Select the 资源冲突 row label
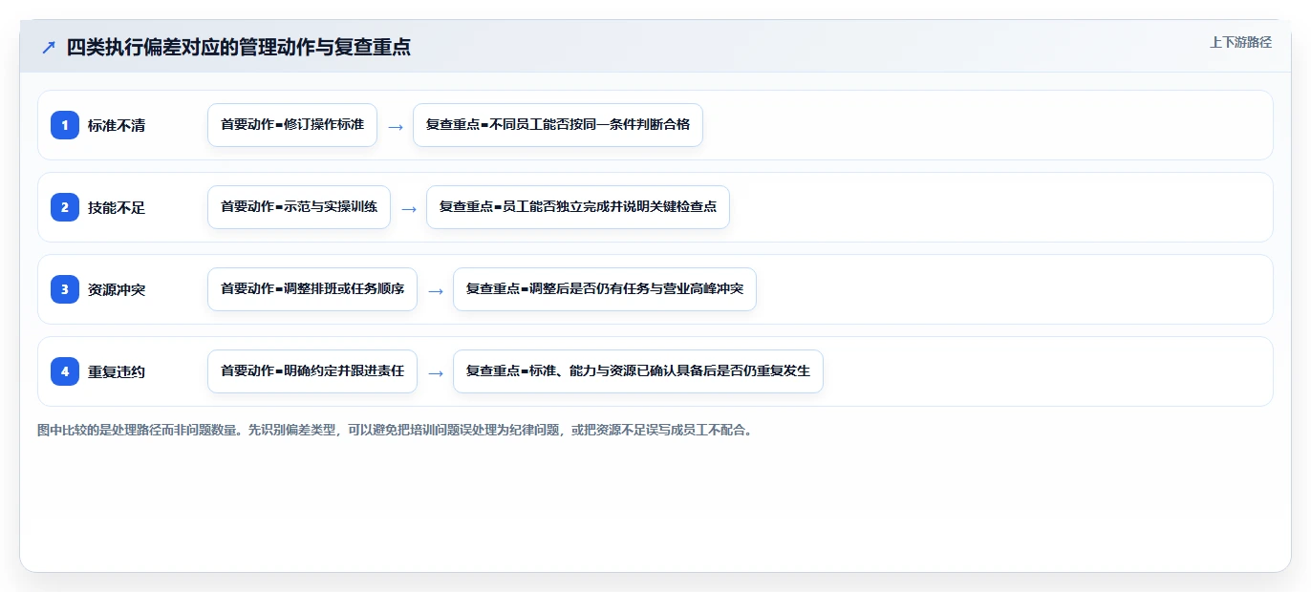Viewport: 1311px width, 592px height. [x=117, y=289]
